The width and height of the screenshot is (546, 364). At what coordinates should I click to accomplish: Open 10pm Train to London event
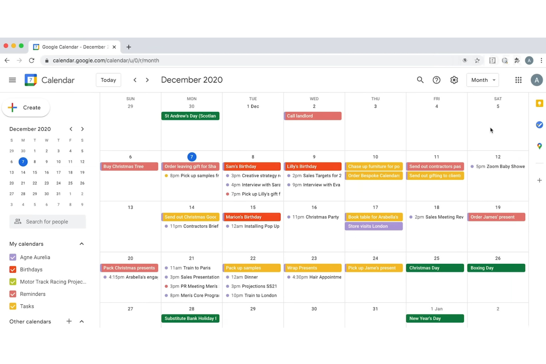click(252, 295)
